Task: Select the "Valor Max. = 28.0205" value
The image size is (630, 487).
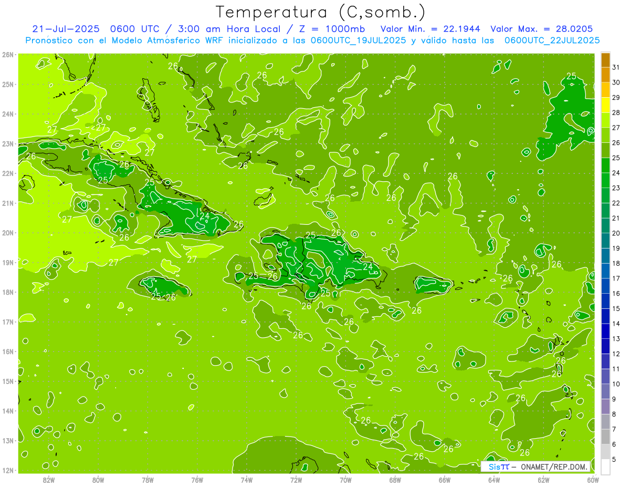Action: pyautogui.click(x=542, y=29)
